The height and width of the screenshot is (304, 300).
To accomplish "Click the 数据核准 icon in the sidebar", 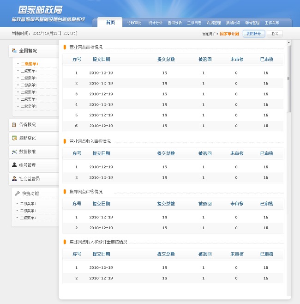I will [x=14, y=152].
